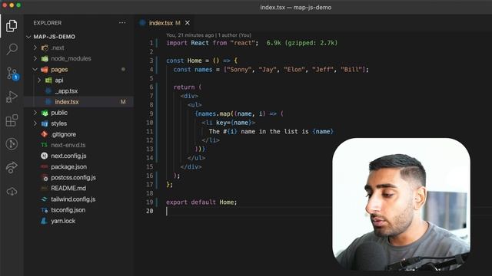Screen dimensions: 492x276
Task: Expand the api folder
Action: [39, 80]
